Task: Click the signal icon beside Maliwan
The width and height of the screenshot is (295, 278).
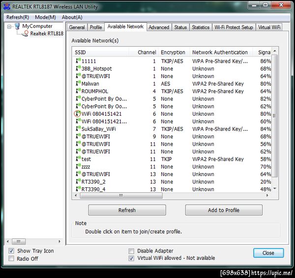Action: (x=78, y=83)
